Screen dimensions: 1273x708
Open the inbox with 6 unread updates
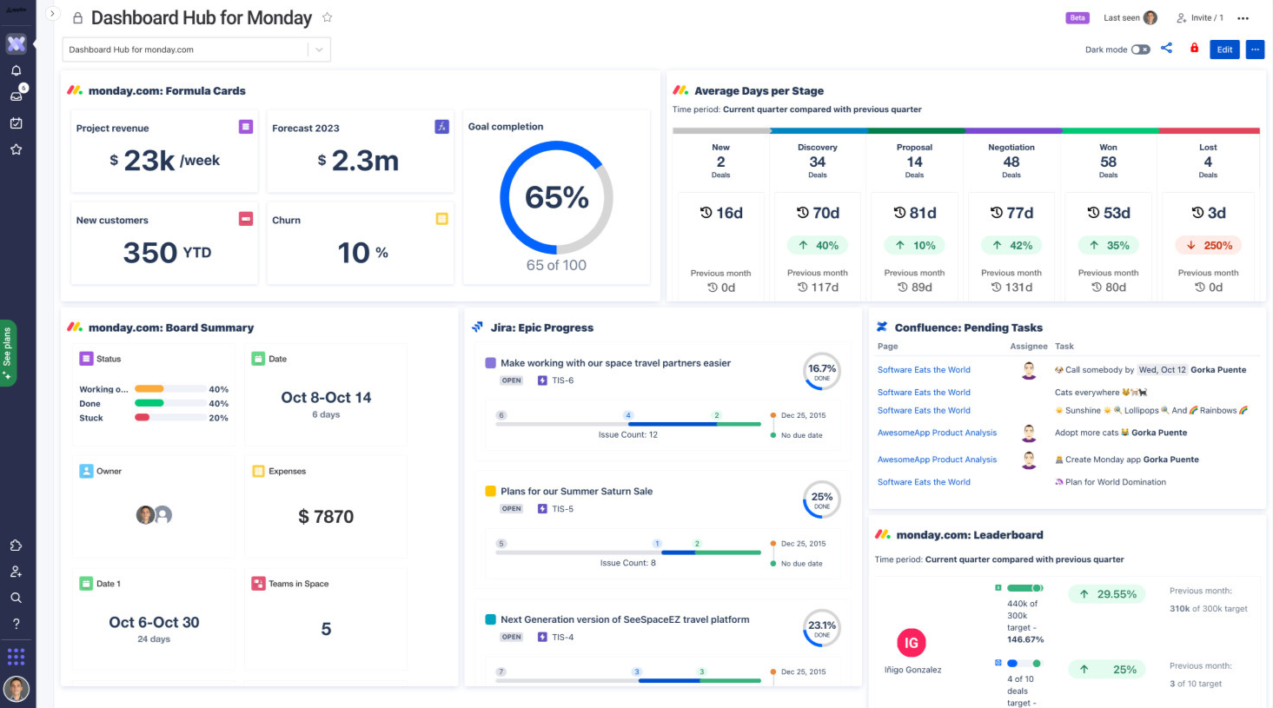[16, 96]
